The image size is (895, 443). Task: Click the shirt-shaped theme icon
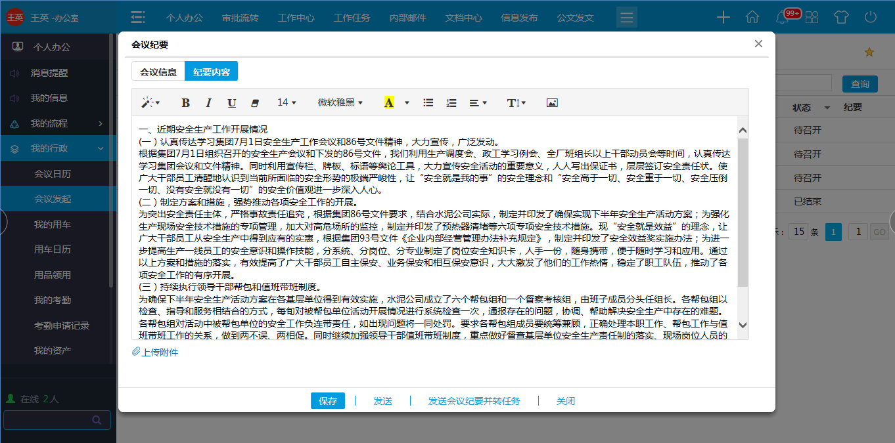click(842, 18)
